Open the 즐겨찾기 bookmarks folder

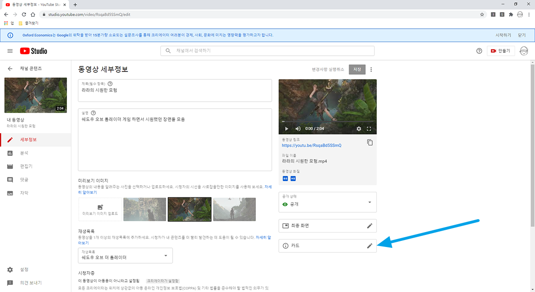[x=29, y=23]
